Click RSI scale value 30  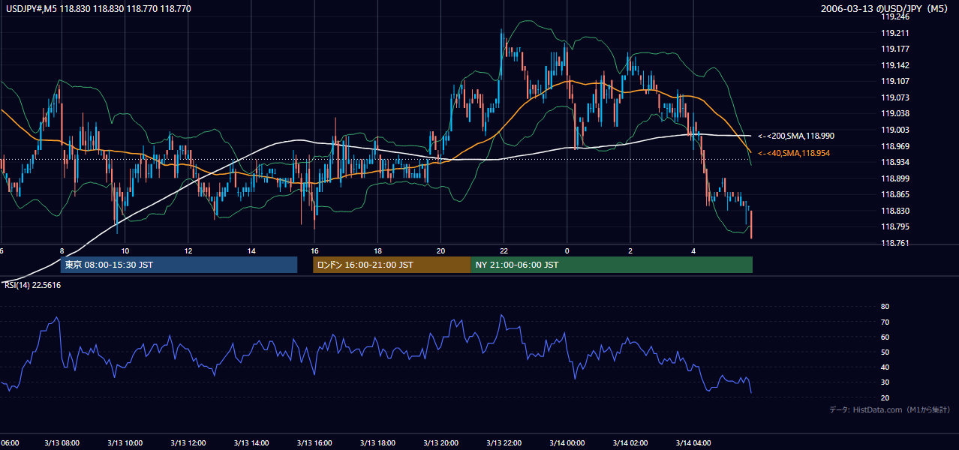pos(885,382)
